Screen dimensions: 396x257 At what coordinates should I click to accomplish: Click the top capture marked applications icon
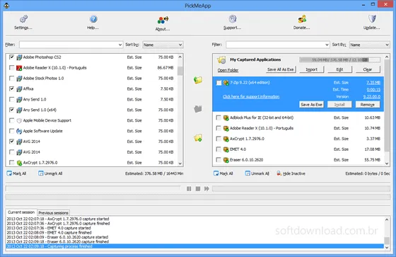[198, 80]
